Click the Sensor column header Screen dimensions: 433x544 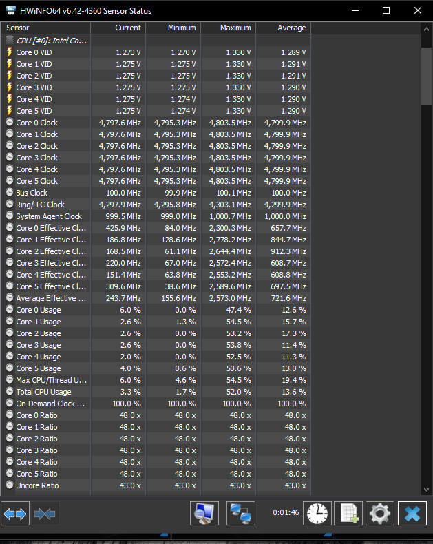point(45,28)
